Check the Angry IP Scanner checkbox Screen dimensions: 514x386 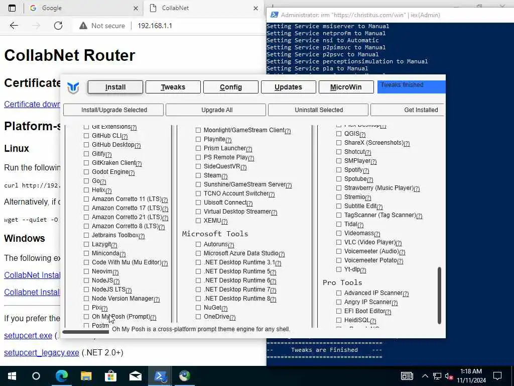click(x=339, y=302)
